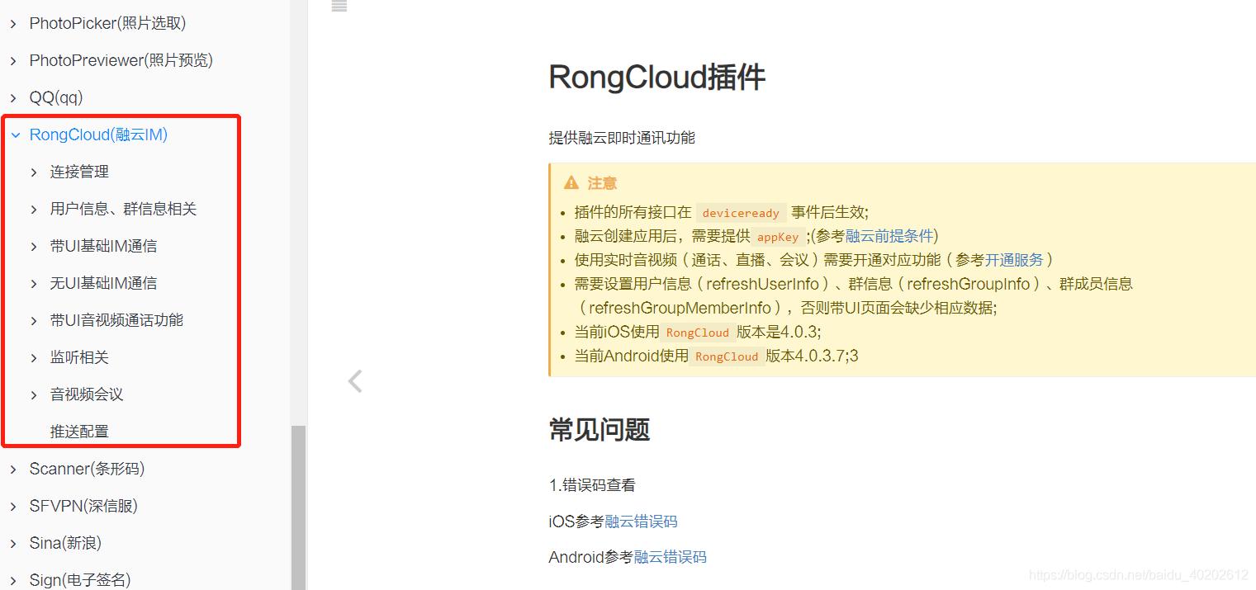Click the warning triangle icon in the 注意 box

pos(571,182)
